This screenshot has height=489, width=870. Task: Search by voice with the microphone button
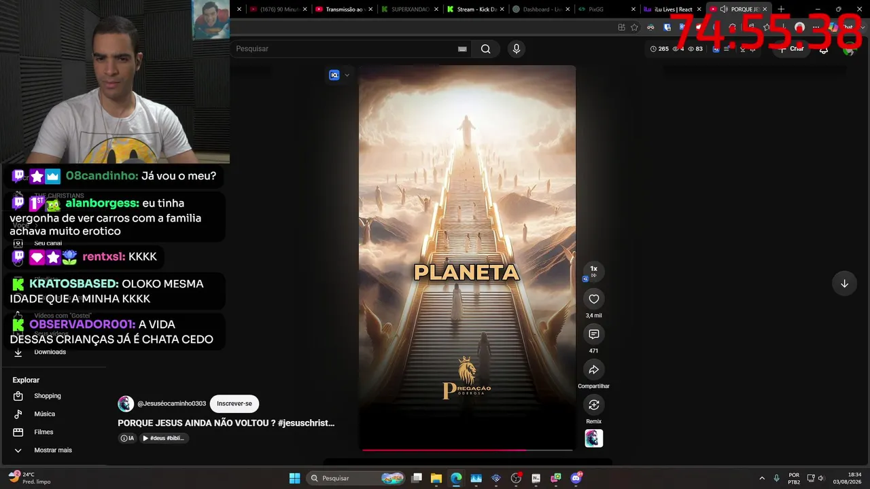pos(517,49)
